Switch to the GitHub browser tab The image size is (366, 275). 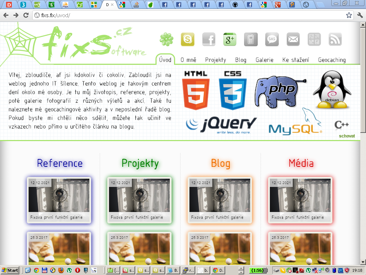235,4
